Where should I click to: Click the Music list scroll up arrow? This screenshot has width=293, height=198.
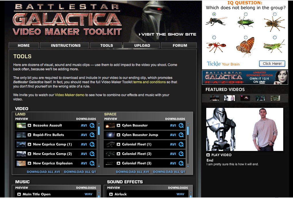(x=99, y=192)
